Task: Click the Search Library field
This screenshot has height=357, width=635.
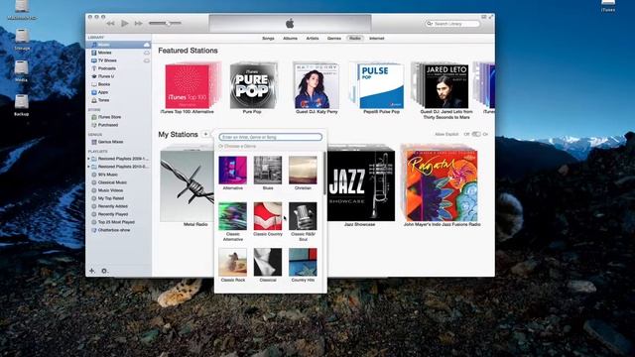Action: click(452, 24)
